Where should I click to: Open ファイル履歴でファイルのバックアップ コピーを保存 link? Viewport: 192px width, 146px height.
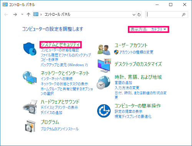(66, 57)
